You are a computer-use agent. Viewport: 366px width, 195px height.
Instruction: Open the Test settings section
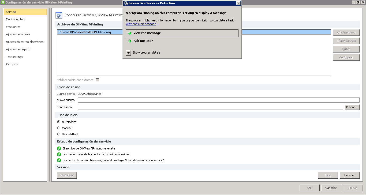point(25,57)
